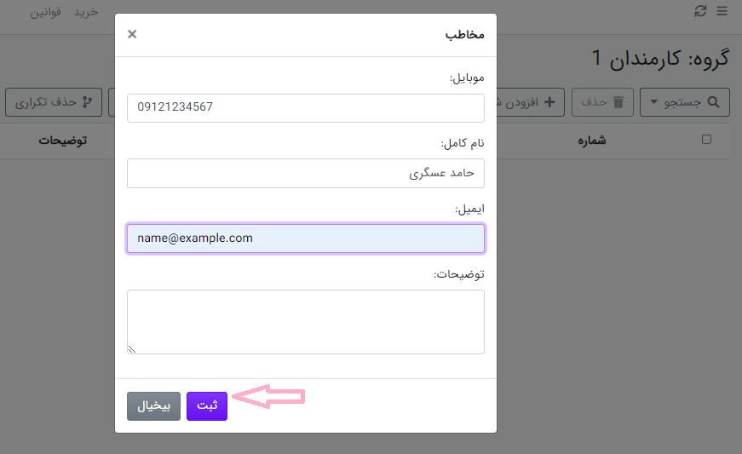Click into the موبایل number field
This screenshot has width=742, height=454.
click(305, 107)
